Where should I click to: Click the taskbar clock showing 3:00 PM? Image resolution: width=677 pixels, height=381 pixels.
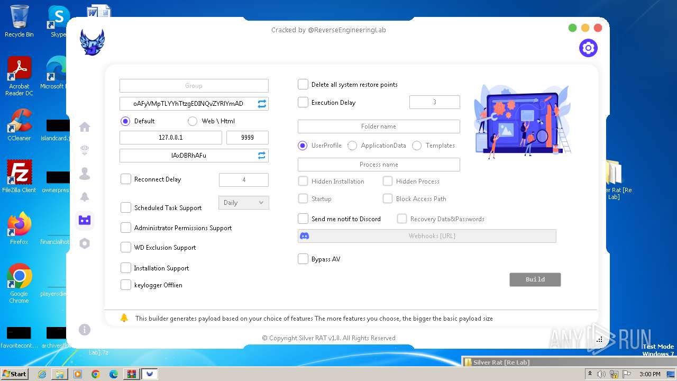point(649,374)
